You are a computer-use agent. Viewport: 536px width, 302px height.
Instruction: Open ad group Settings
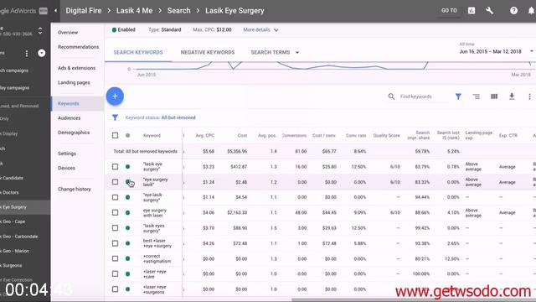(67, 154)
